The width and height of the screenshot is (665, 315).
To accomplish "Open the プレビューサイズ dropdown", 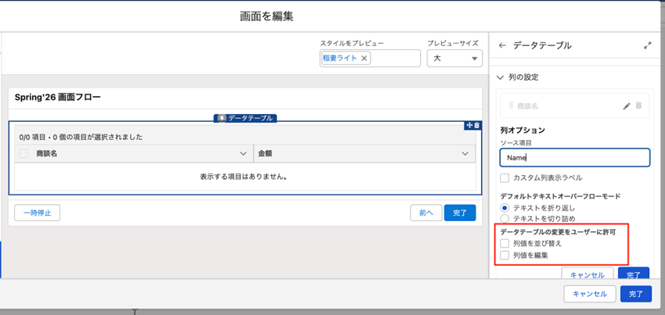I will point(454,59).
